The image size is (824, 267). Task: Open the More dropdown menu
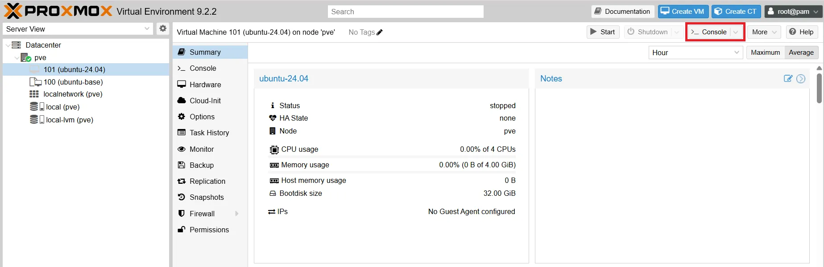764,32
